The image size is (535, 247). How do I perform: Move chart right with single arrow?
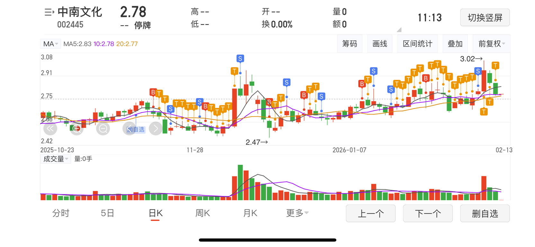click(156, 129)
